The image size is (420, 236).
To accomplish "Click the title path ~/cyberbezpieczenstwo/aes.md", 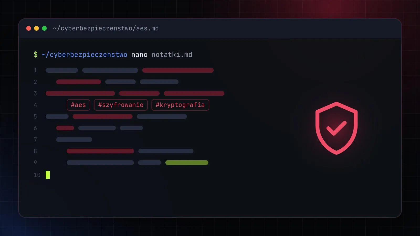I will pyautogui.click(x=106, y=28).
